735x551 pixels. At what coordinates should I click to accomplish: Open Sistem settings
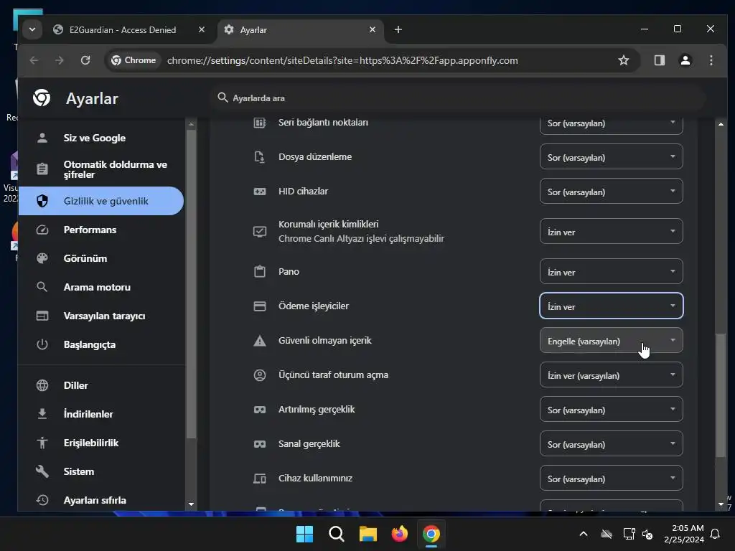(100, 471)
